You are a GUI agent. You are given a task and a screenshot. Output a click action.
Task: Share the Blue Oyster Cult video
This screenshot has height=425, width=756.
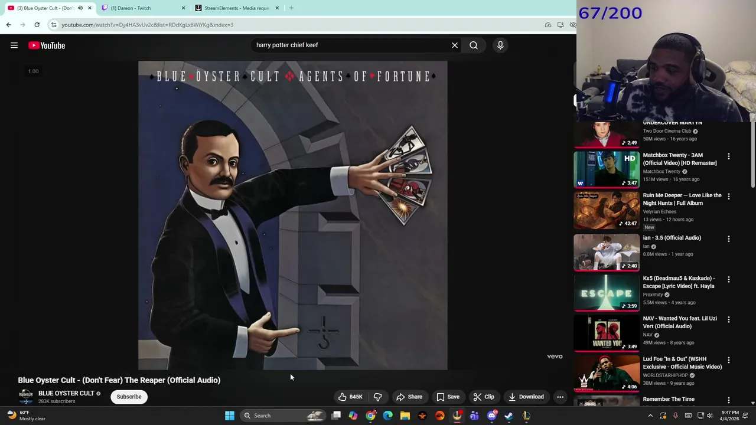[x=409, y=397]
